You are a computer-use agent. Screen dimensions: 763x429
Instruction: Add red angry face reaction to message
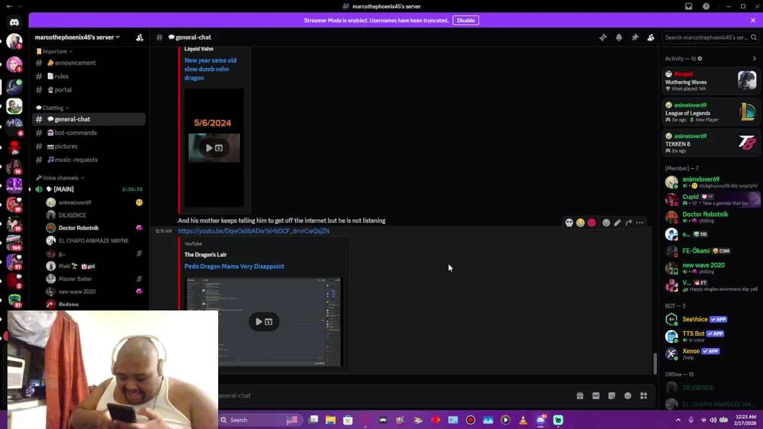pos(591,223)
